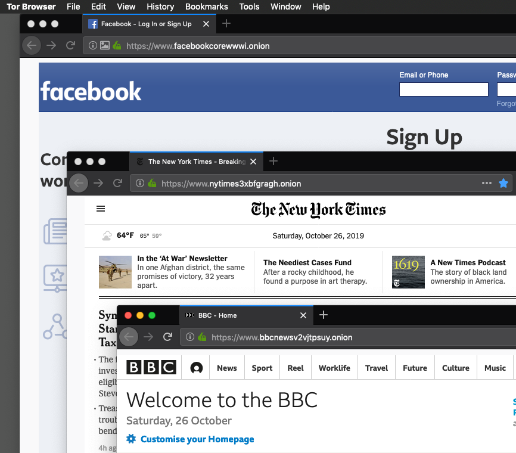The height and width of the screenshot is (453, 516).
Task: Reload the Facebook page
Action: click(x=70, y=45)
